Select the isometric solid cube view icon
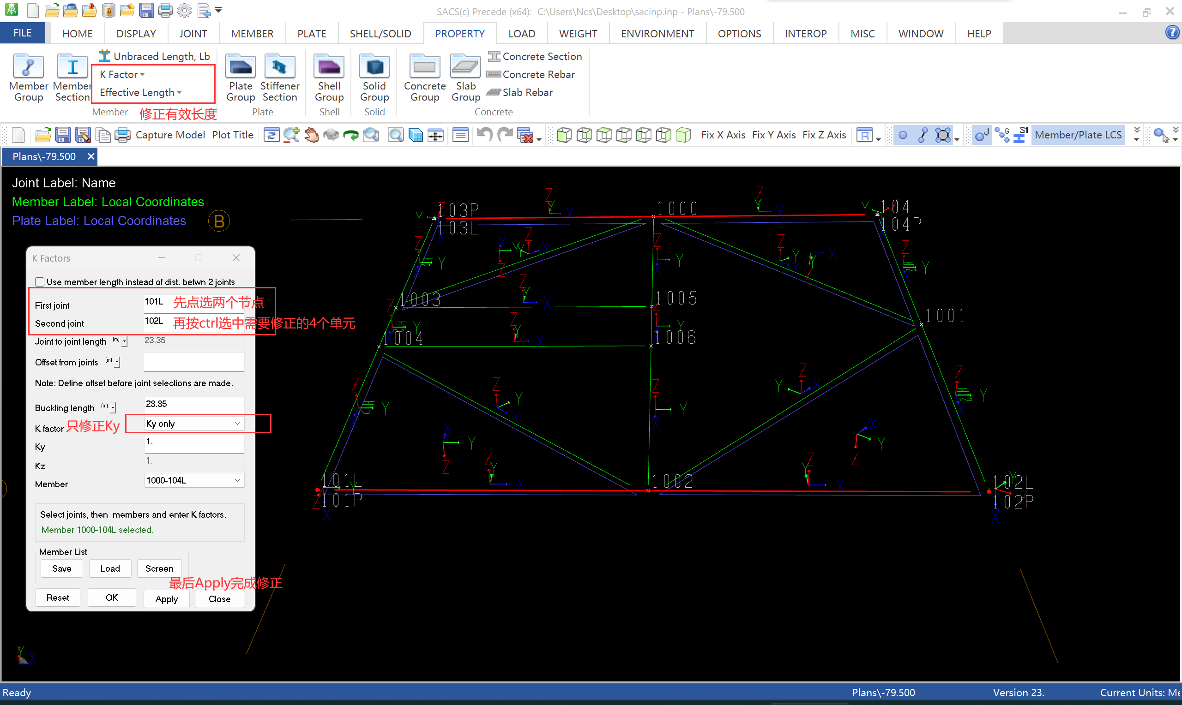This screenshot has height=705, width=1182. (683, 135)
